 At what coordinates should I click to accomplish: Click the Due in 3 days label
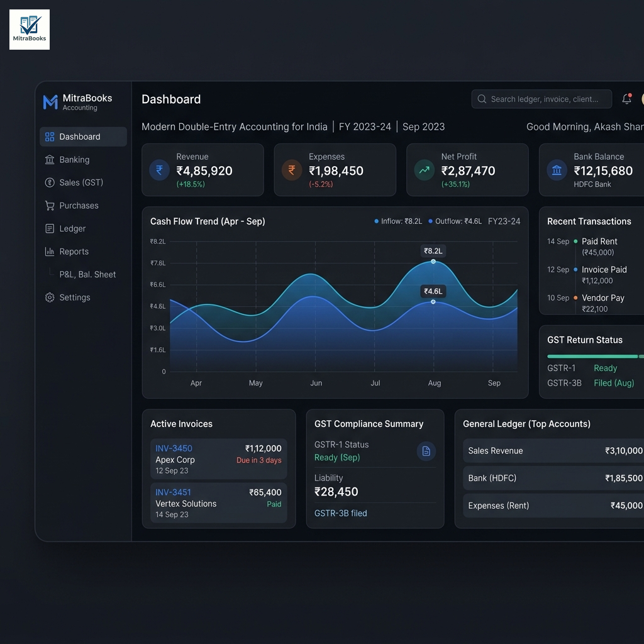[258, 460]
